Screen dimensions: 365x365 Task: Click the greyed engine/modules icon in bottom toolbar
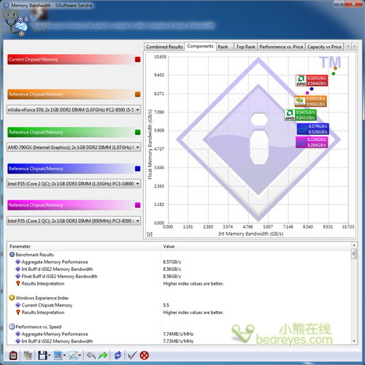pyautogui.click(x=28, y=356)
